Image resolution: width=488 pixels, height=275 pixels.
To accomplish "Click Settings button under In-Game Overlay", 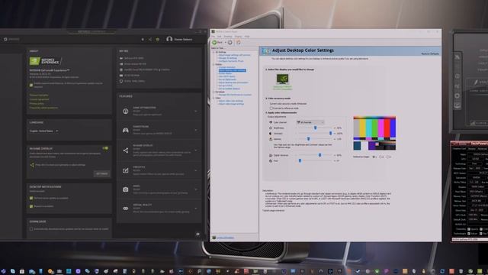I will 101,173.
